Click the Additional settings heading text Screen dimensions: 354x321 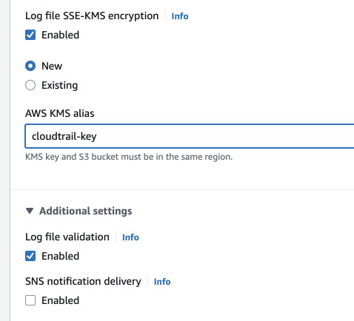pyautogui.click(x=86, y=211)
